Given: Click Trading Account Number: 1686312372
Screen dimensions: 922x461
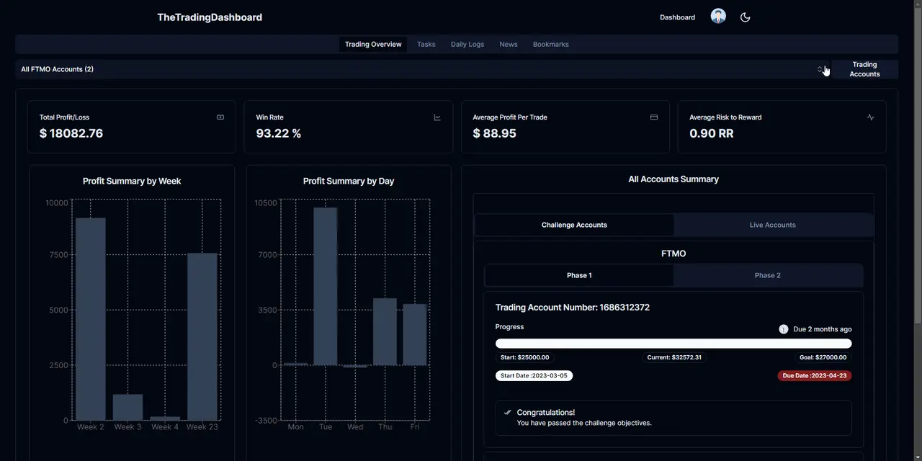Looking at the screenshot, I should click(x=573, y=308).
